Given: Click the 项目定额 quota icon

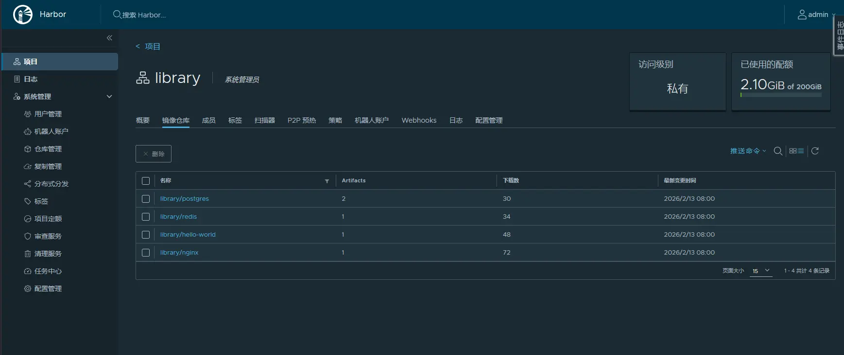Looking at the screenshot, I should point(28,219).
